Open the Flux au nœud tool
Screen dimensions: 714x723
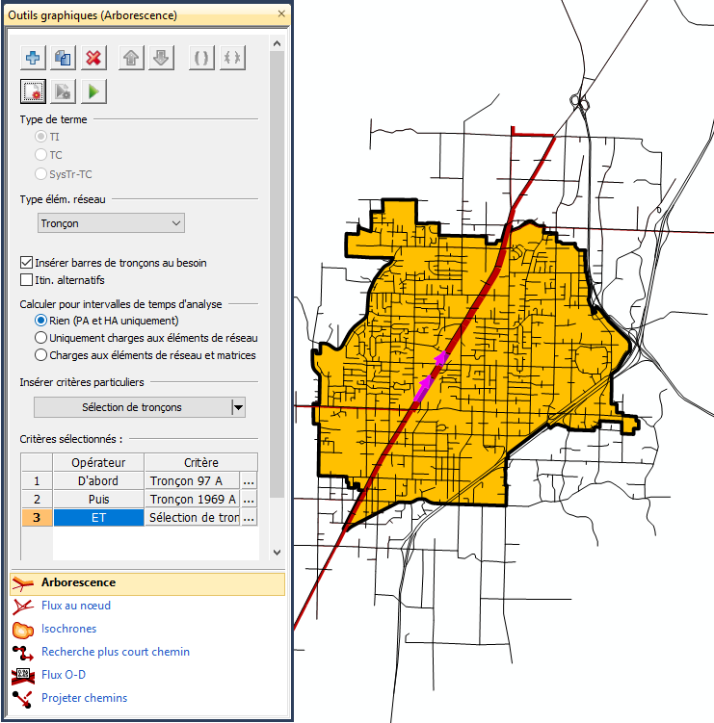tap(75, 606)
